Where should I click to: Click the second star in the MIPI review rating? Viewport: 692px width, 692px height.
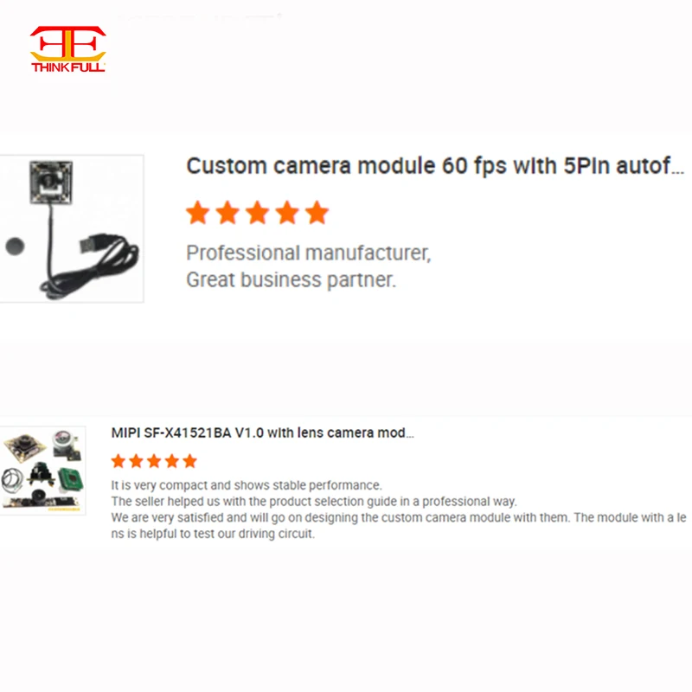[137, 461]
